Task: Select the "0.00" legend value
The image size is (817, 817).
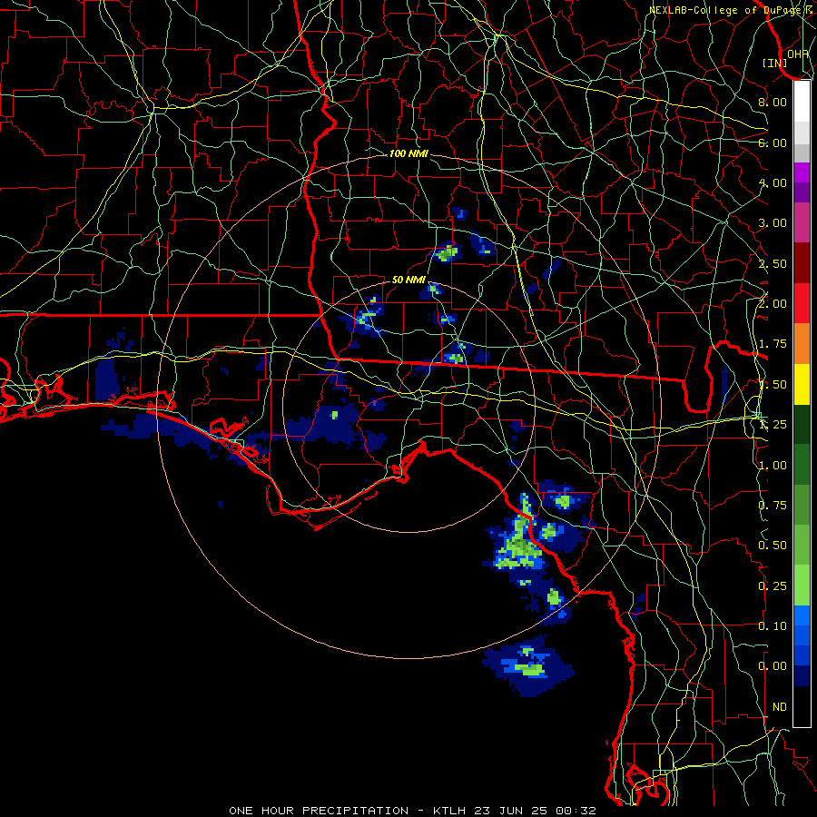Action: 773,666
